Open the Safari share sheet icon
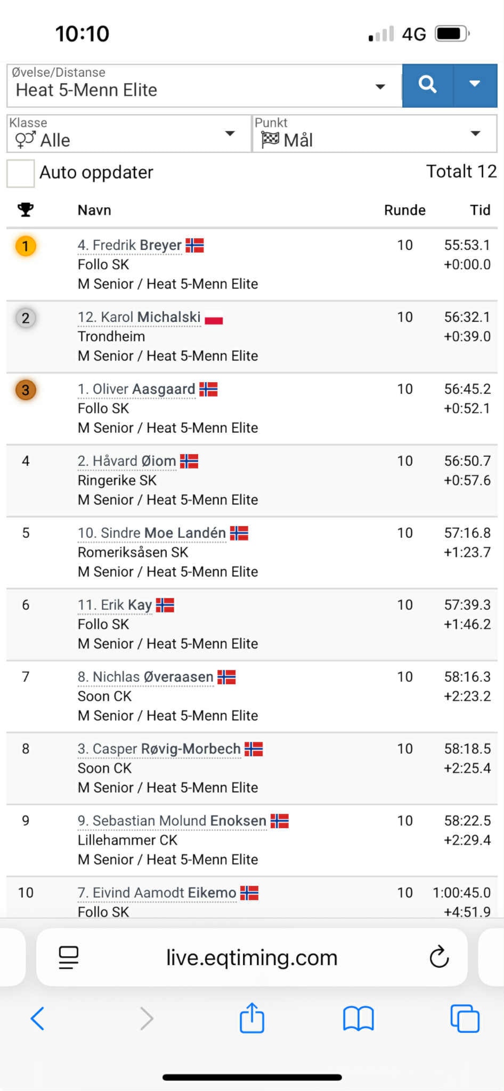This screenshot has height=1091, width=504. 251,1018
